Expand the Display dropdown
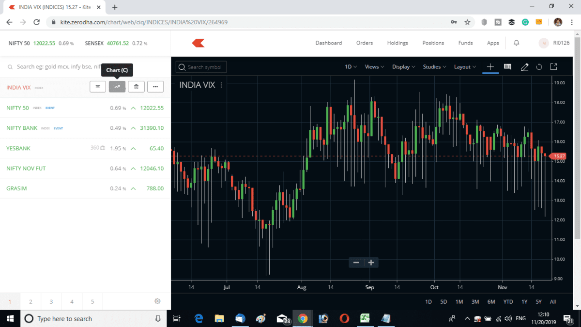 click(x=404, y=67)
